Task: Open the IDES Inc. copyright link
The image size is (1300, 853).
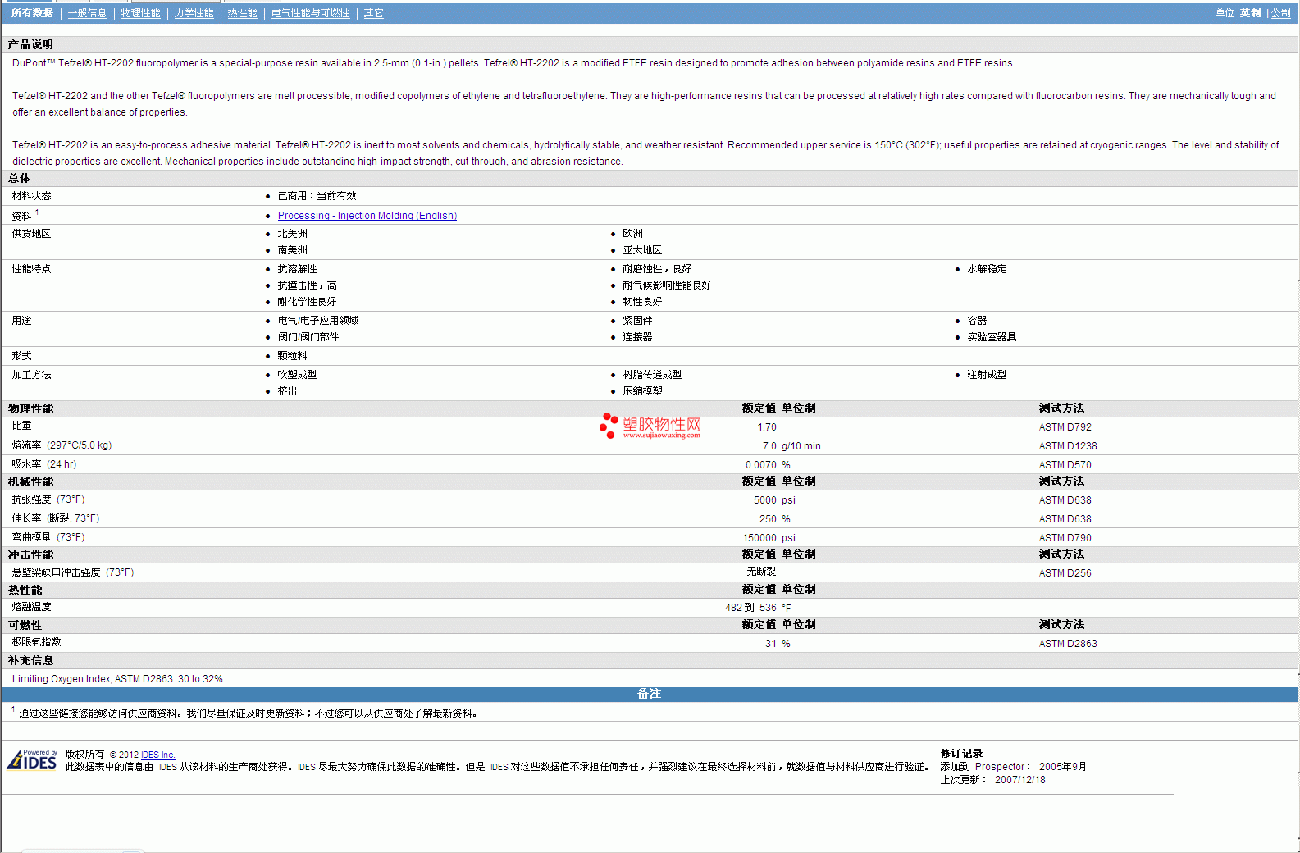Action: tap(157, 755)
